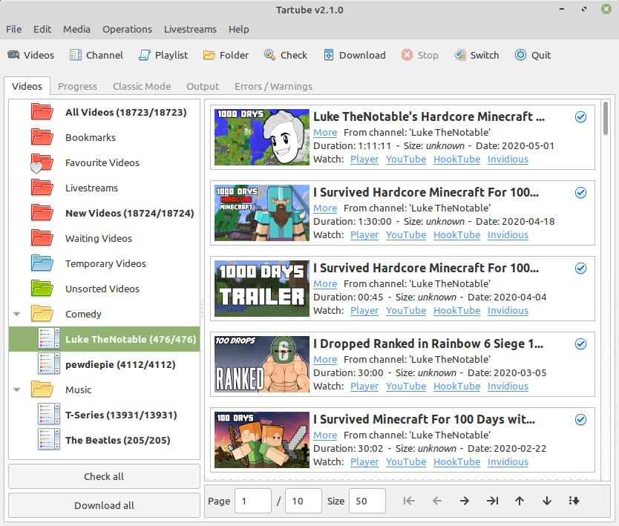Viewport: 619px width, 526px height.
Task: Go to the previous page arrow
Action: 437,501
